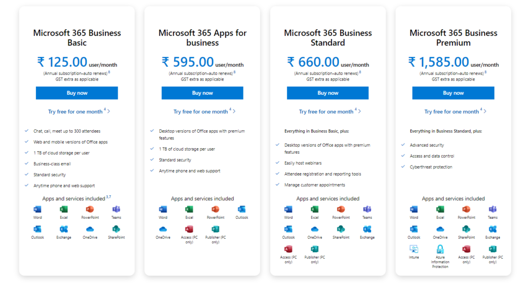Click Buy now for Apps for business

tap(202, 93)
